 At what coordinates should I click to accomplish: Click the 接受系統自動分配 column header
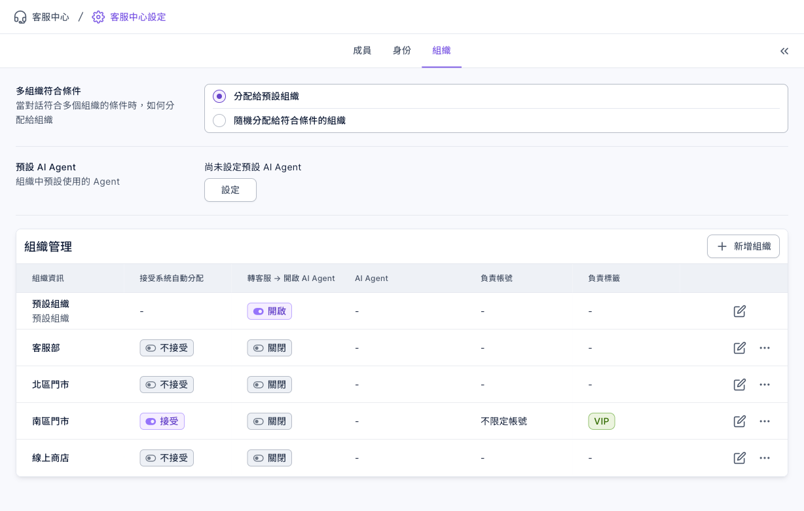pyautogui.click(x=172, y=278)
